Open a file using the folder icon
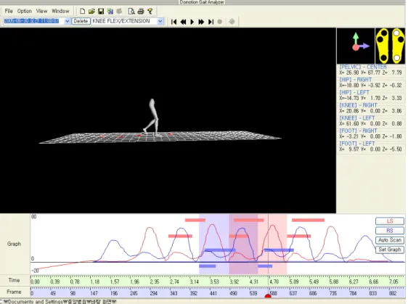 pos(91,11)
